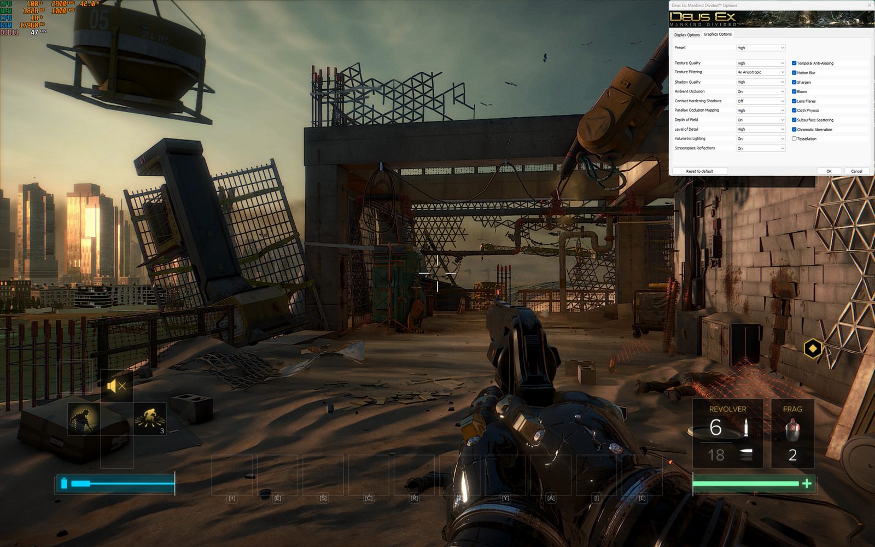
Task: Click the D3D11 overlay label
Action: pos(9,32)
